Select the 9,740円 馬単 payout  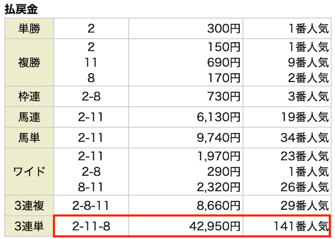click(219, 138)
